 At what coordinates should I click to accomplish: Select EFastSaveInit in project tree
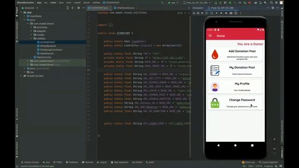48,46
